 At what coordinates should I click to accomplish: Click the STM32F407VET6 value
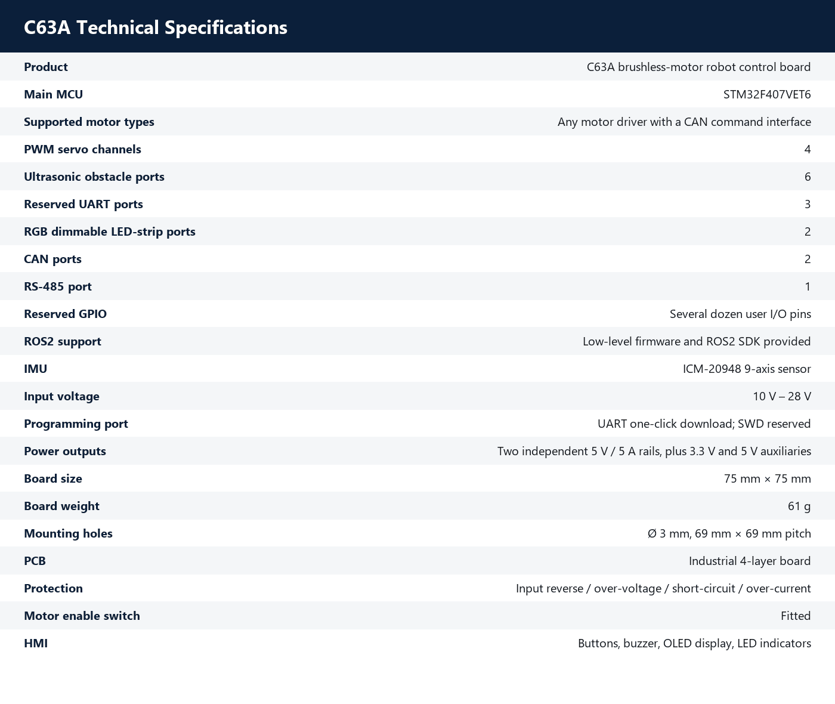767,94
